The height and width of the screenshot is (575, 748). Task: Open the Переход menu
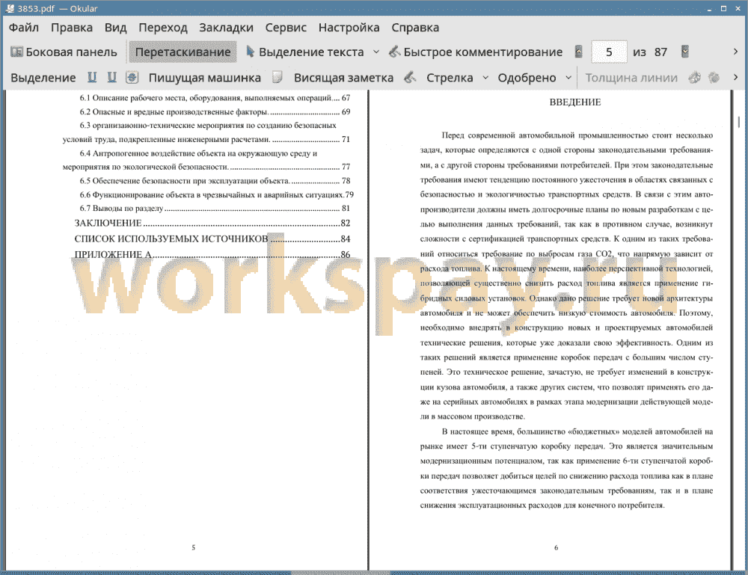pyautogui.click(x=162, y=28)
